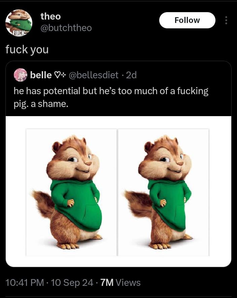Viewport: 237px width, 298px height.
Task: Open quoted tweet text about potential
Action: click(111, 97)
